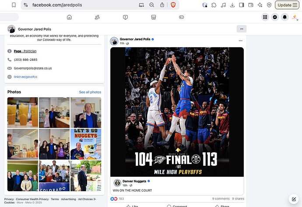
Task: Click the phone number (303) 866-2885
Action: pyautogui.click(x=26, y=60)
